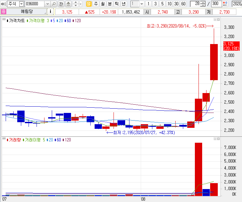
Task: Expand the small dropdown after navigation arrows
Action: click(x=80, y=4)
